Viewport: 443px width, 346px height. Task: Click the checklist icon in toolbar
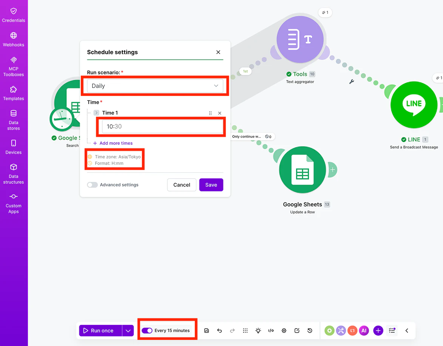[392, 331]
